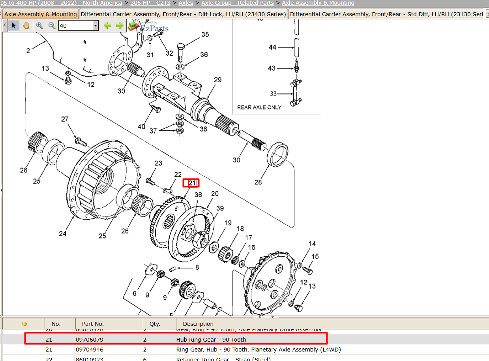
Task: Zoom in on the diagram
Action: [x=39, y=26]
